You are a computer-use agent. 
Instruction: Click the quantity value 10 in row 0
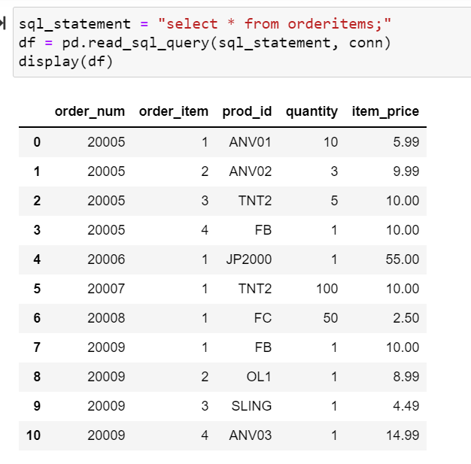[x=331, y=142]
